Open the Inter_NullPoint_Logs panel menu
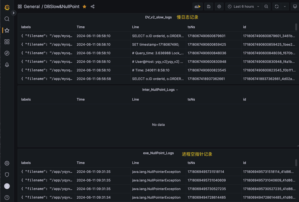Viewport: 299px width, 202px height. point(160,90)
